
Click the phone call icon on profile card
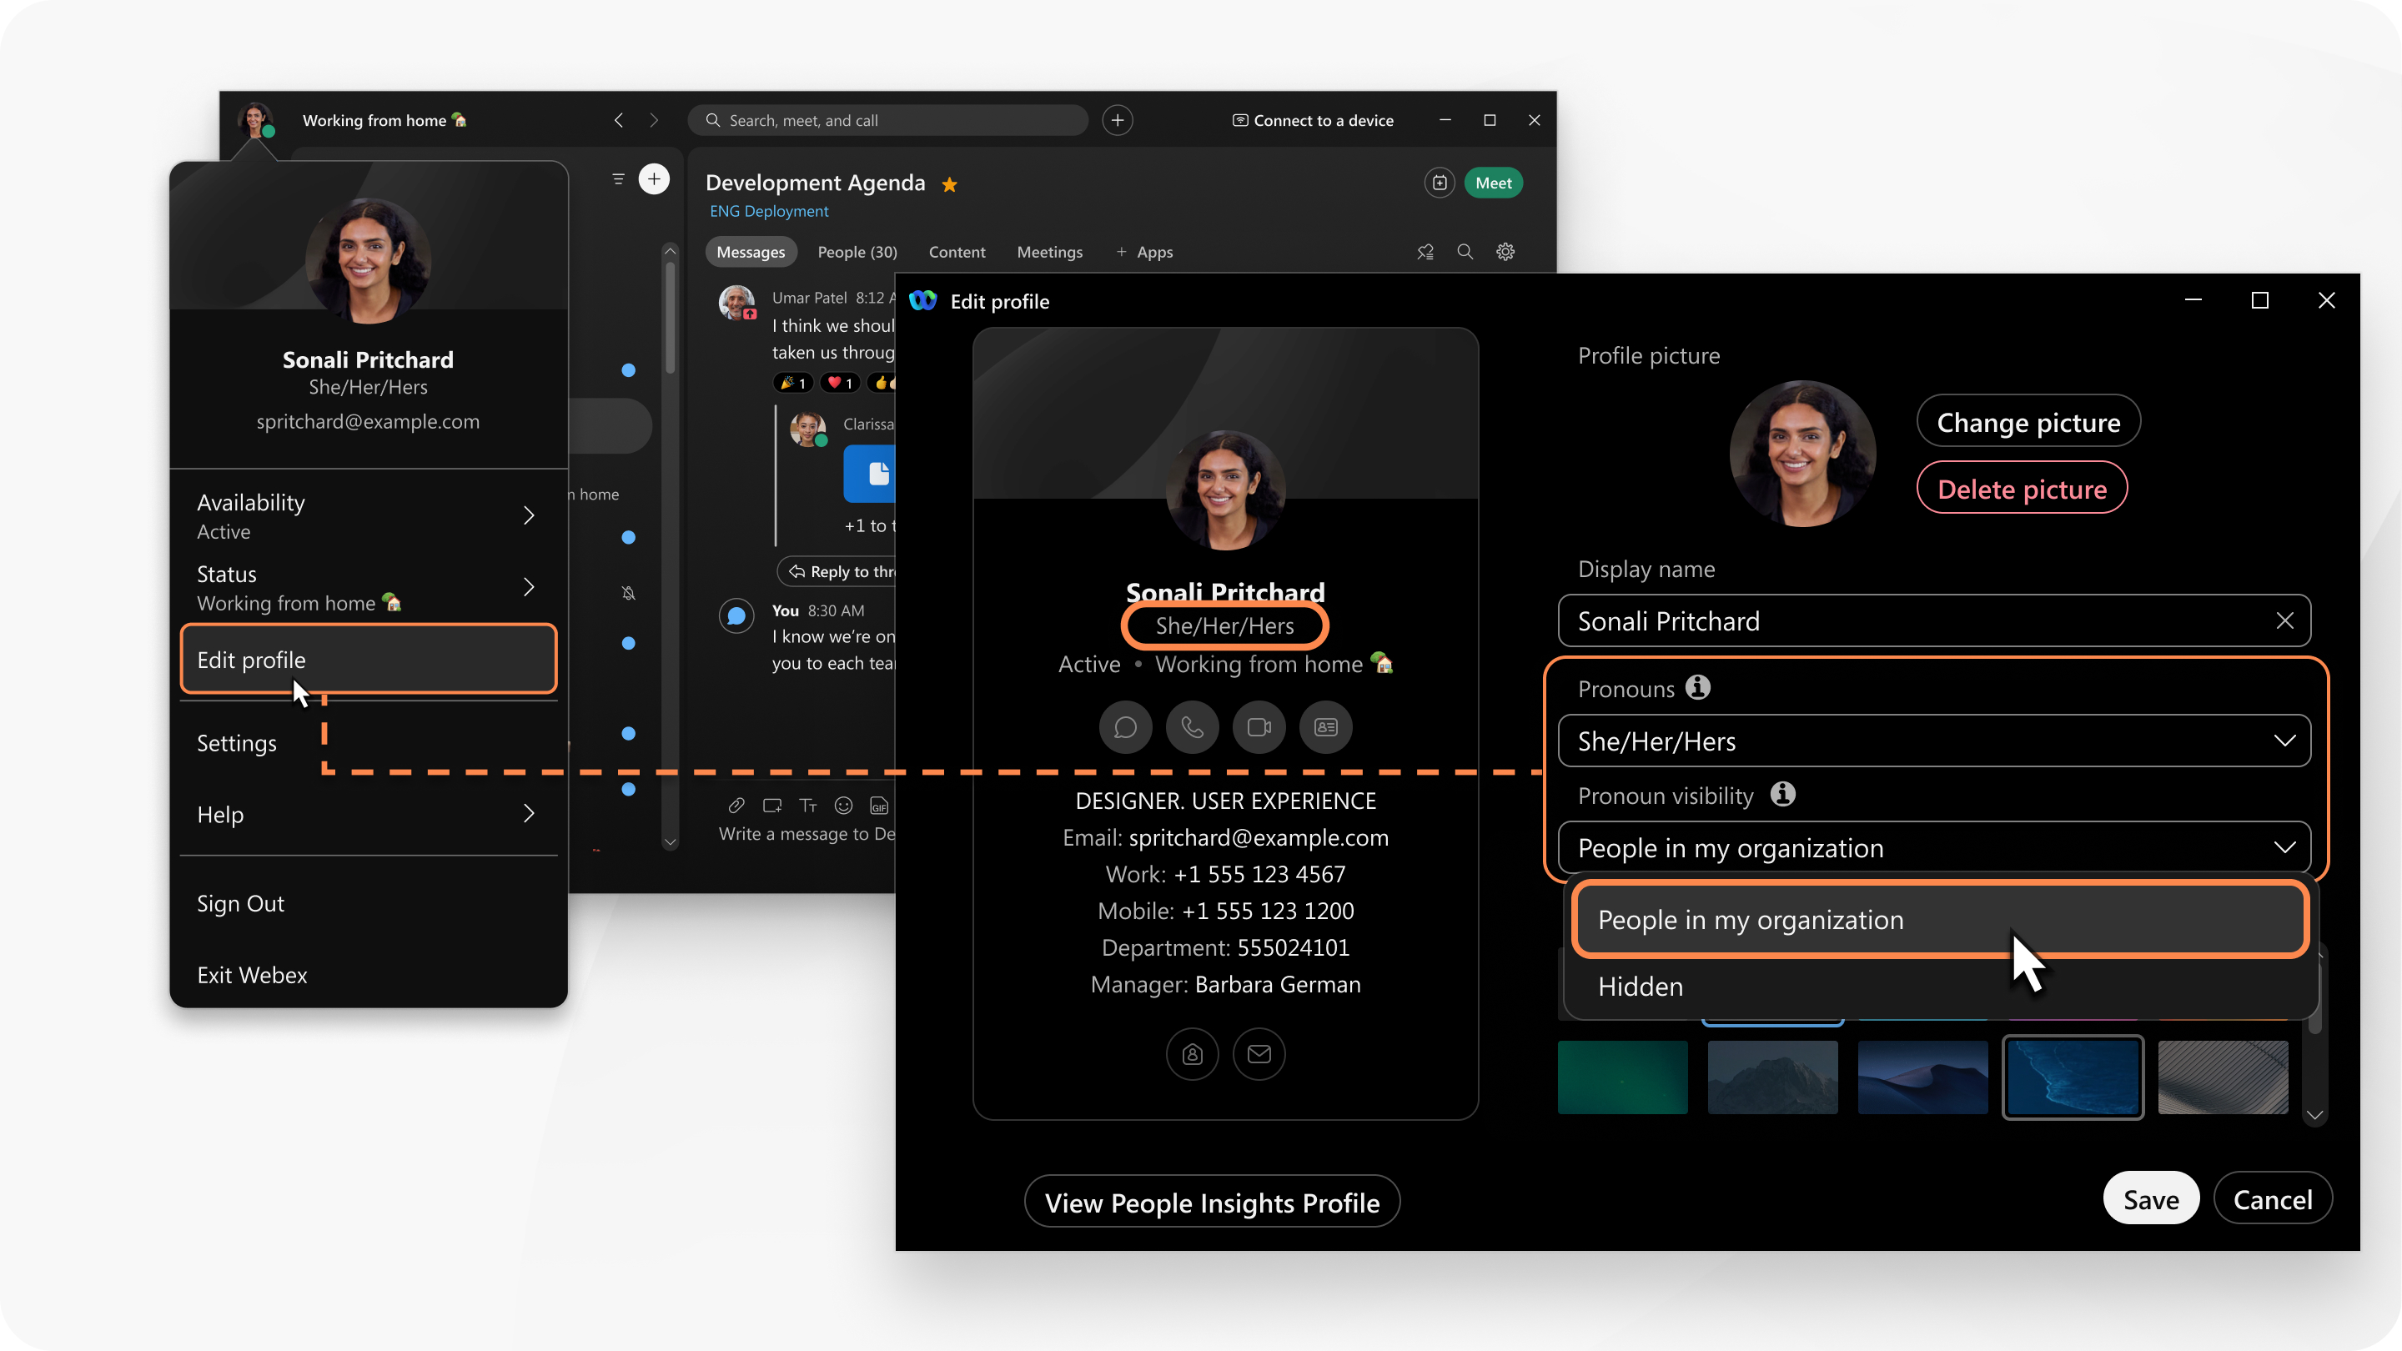tap(1193, 727)
